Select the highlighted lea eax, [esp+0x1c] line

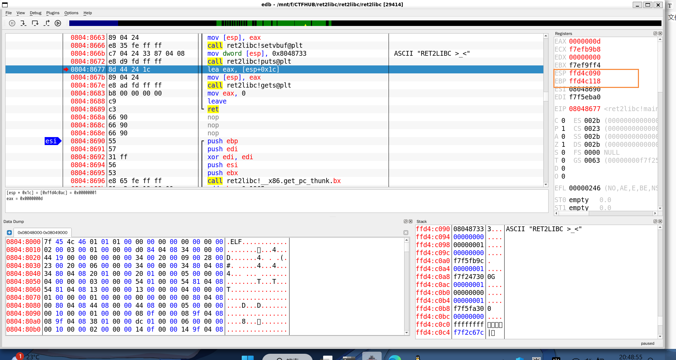(x=274, y=69)
